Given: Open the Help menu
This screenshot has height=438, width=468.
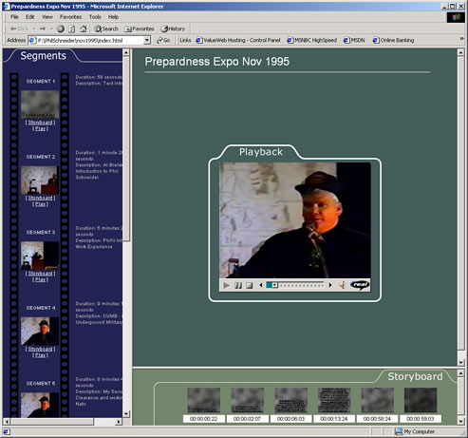Looking at the screenshot, I should pos(113,17).
